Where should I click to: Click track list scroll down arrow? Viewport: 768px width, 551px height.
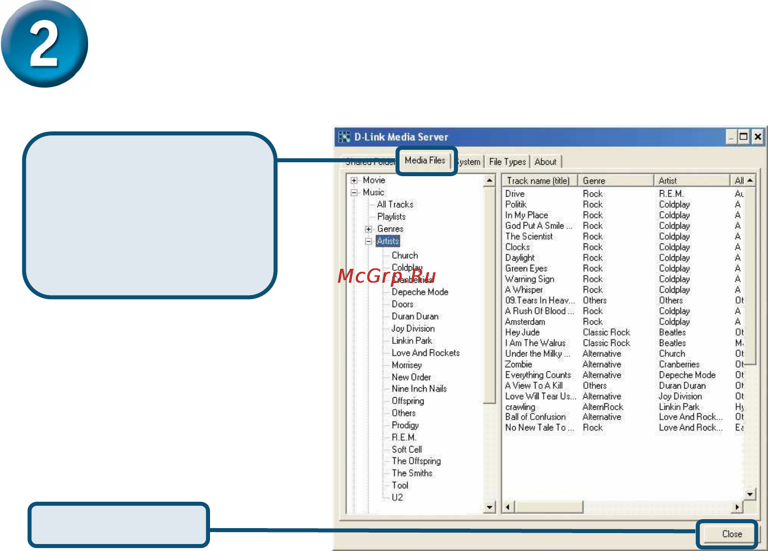pos(750,494)
